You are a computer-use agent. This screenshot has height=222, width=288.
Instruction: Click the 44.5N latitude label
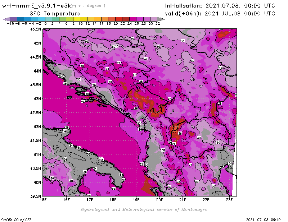35,57
